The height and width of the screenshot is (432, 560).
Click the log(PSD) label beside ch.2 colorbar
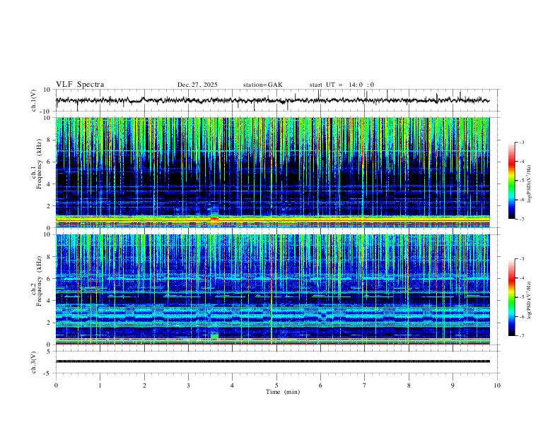(529, 301)
